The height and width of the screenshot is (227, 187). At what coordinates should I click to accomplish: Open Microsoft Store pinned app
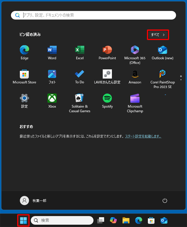point(24,77)
